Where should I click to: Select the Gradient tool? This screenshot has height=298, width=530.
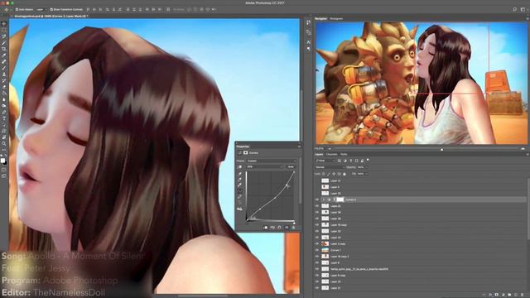tap(4, 94)
